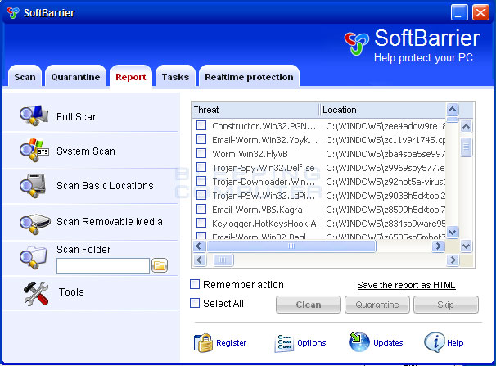Image resolution: width=496 pixels, height=366 pixels.
Task: Click the SoftBarrier header logo
Action: click(357, 43)
